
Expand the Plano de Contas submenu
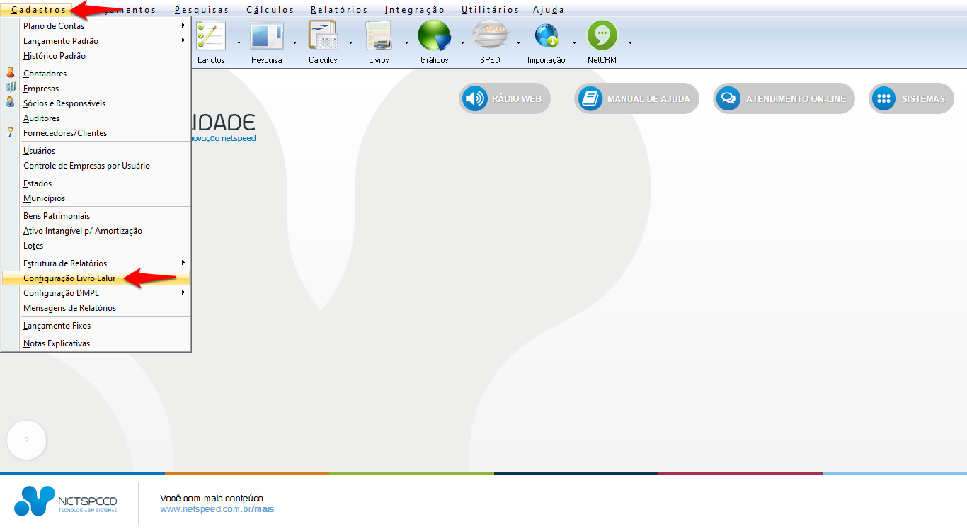[x=103, y=26]
